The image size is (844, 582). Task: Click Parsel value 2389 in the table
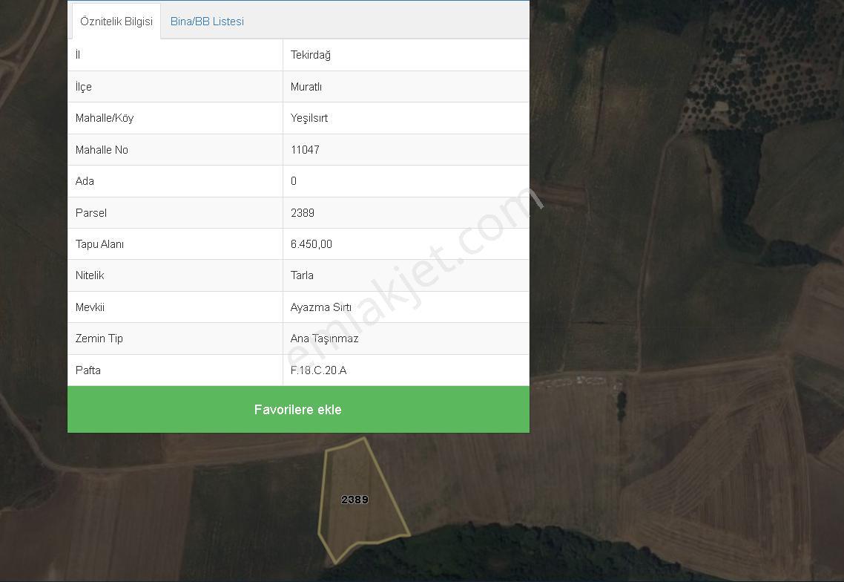point(303,213)
